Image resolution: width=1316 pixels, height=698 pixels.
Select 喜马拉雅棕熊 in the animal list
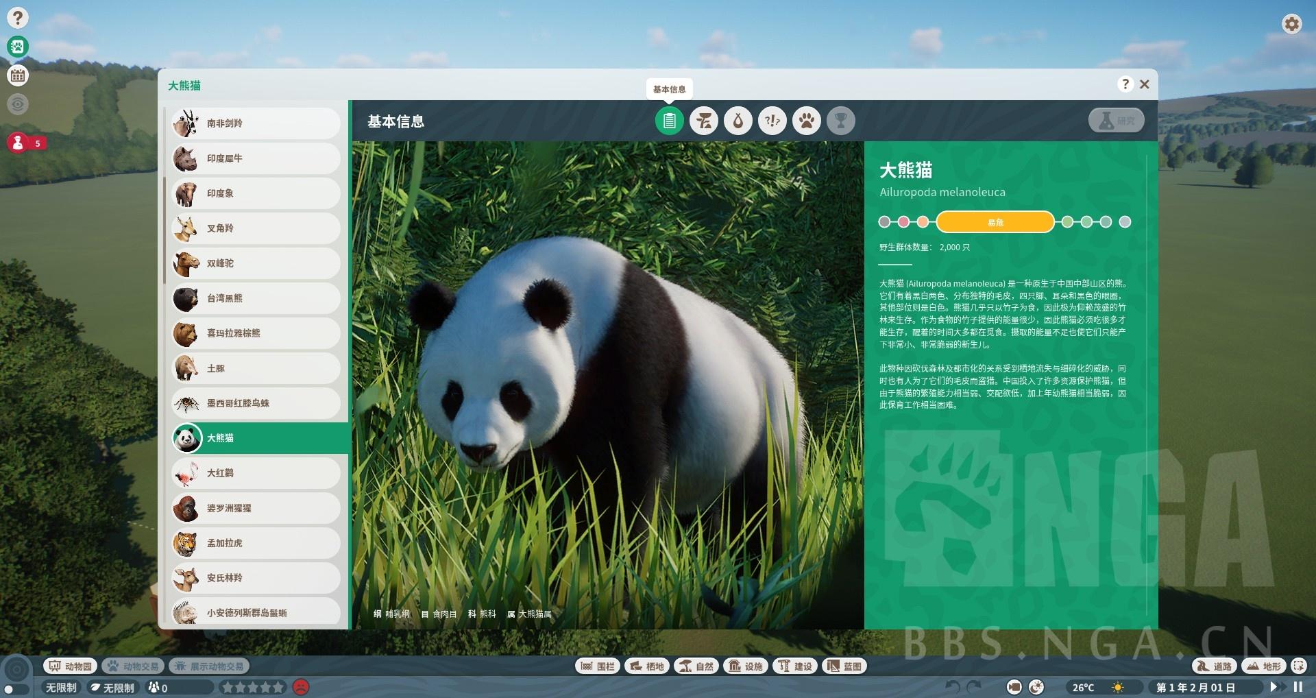[x=256, y=333]
